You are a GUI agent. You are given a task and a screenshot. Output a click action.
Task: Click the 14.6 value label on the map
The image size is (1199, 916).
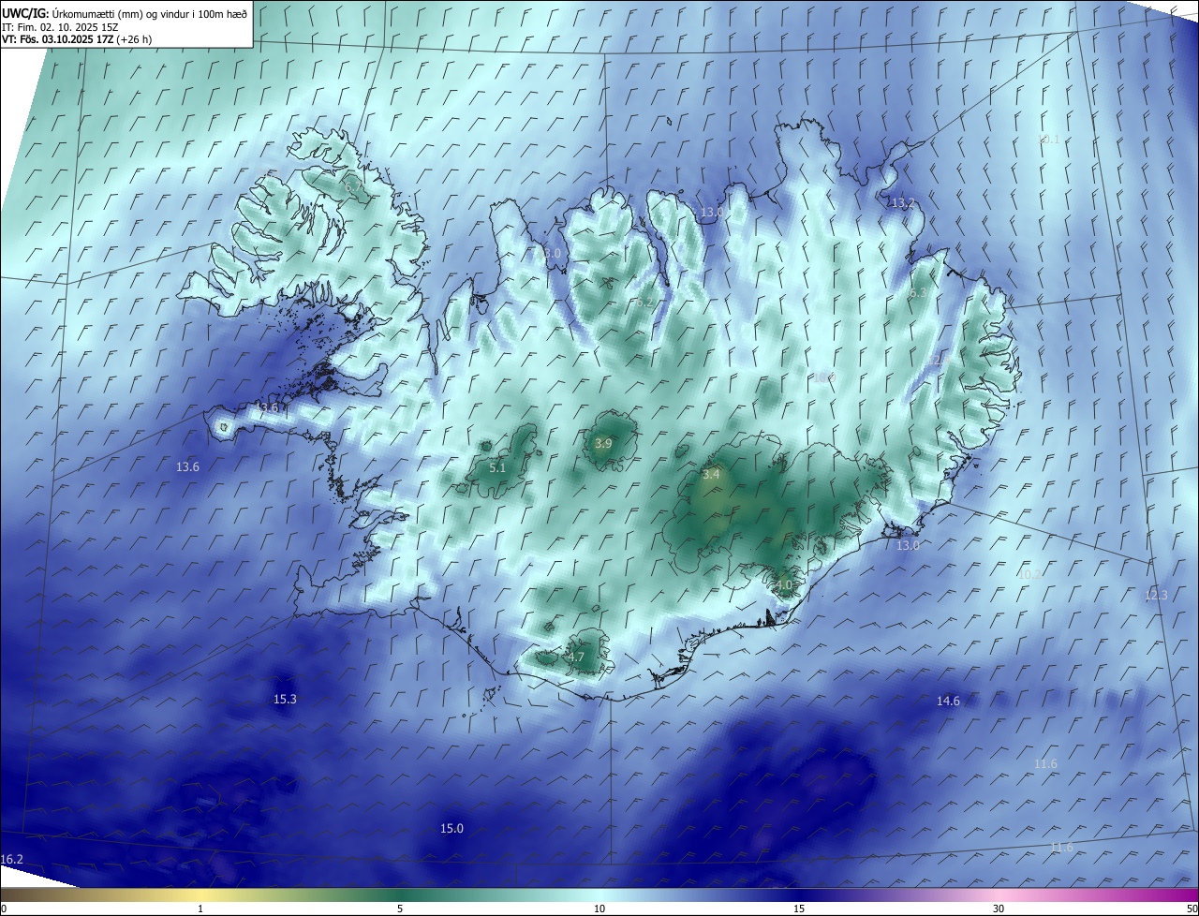(x=948, y=701)
